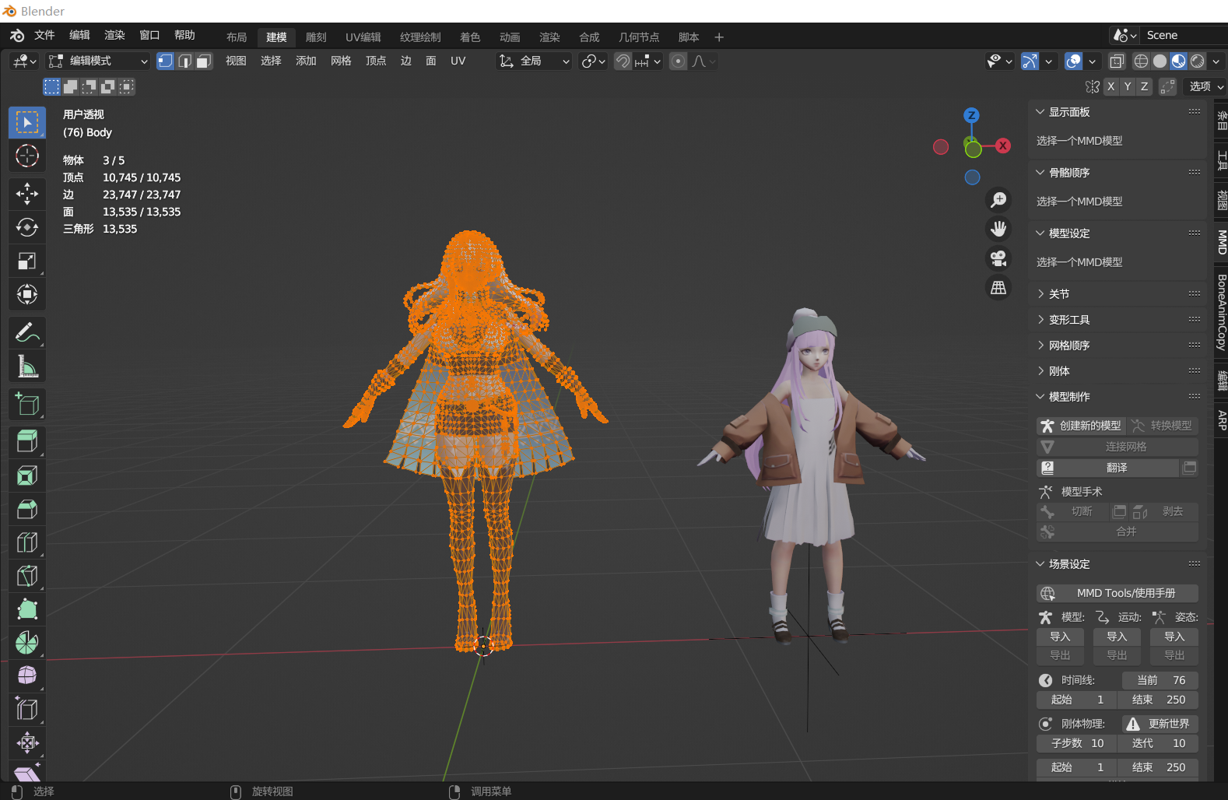Click 创建新的模型 button
This screenshot has width=1228, height=800.
click(x=1081, y=426)
